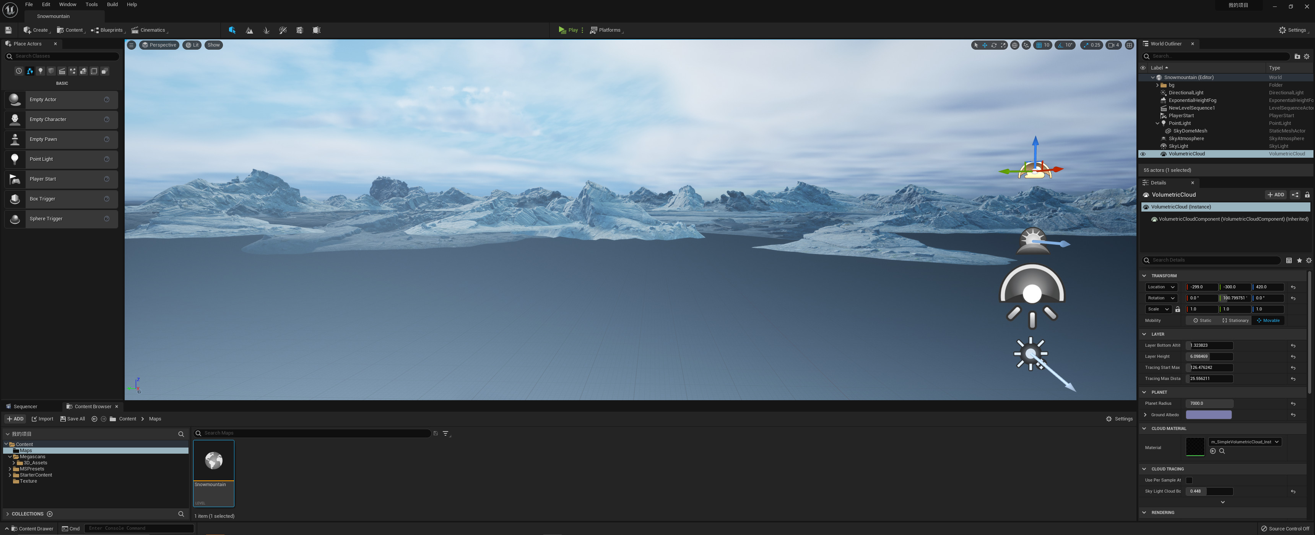Image resolution: width=1315 pixels, height=535 pixels.
Task: Open the Content Drawer
Action: point(29,529)
